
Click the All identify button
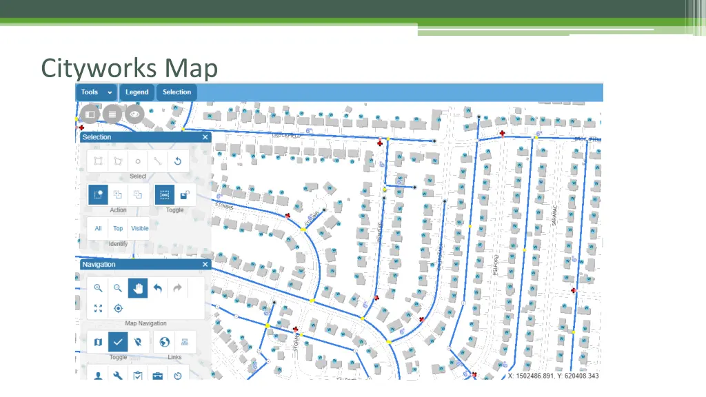(98, 228)
